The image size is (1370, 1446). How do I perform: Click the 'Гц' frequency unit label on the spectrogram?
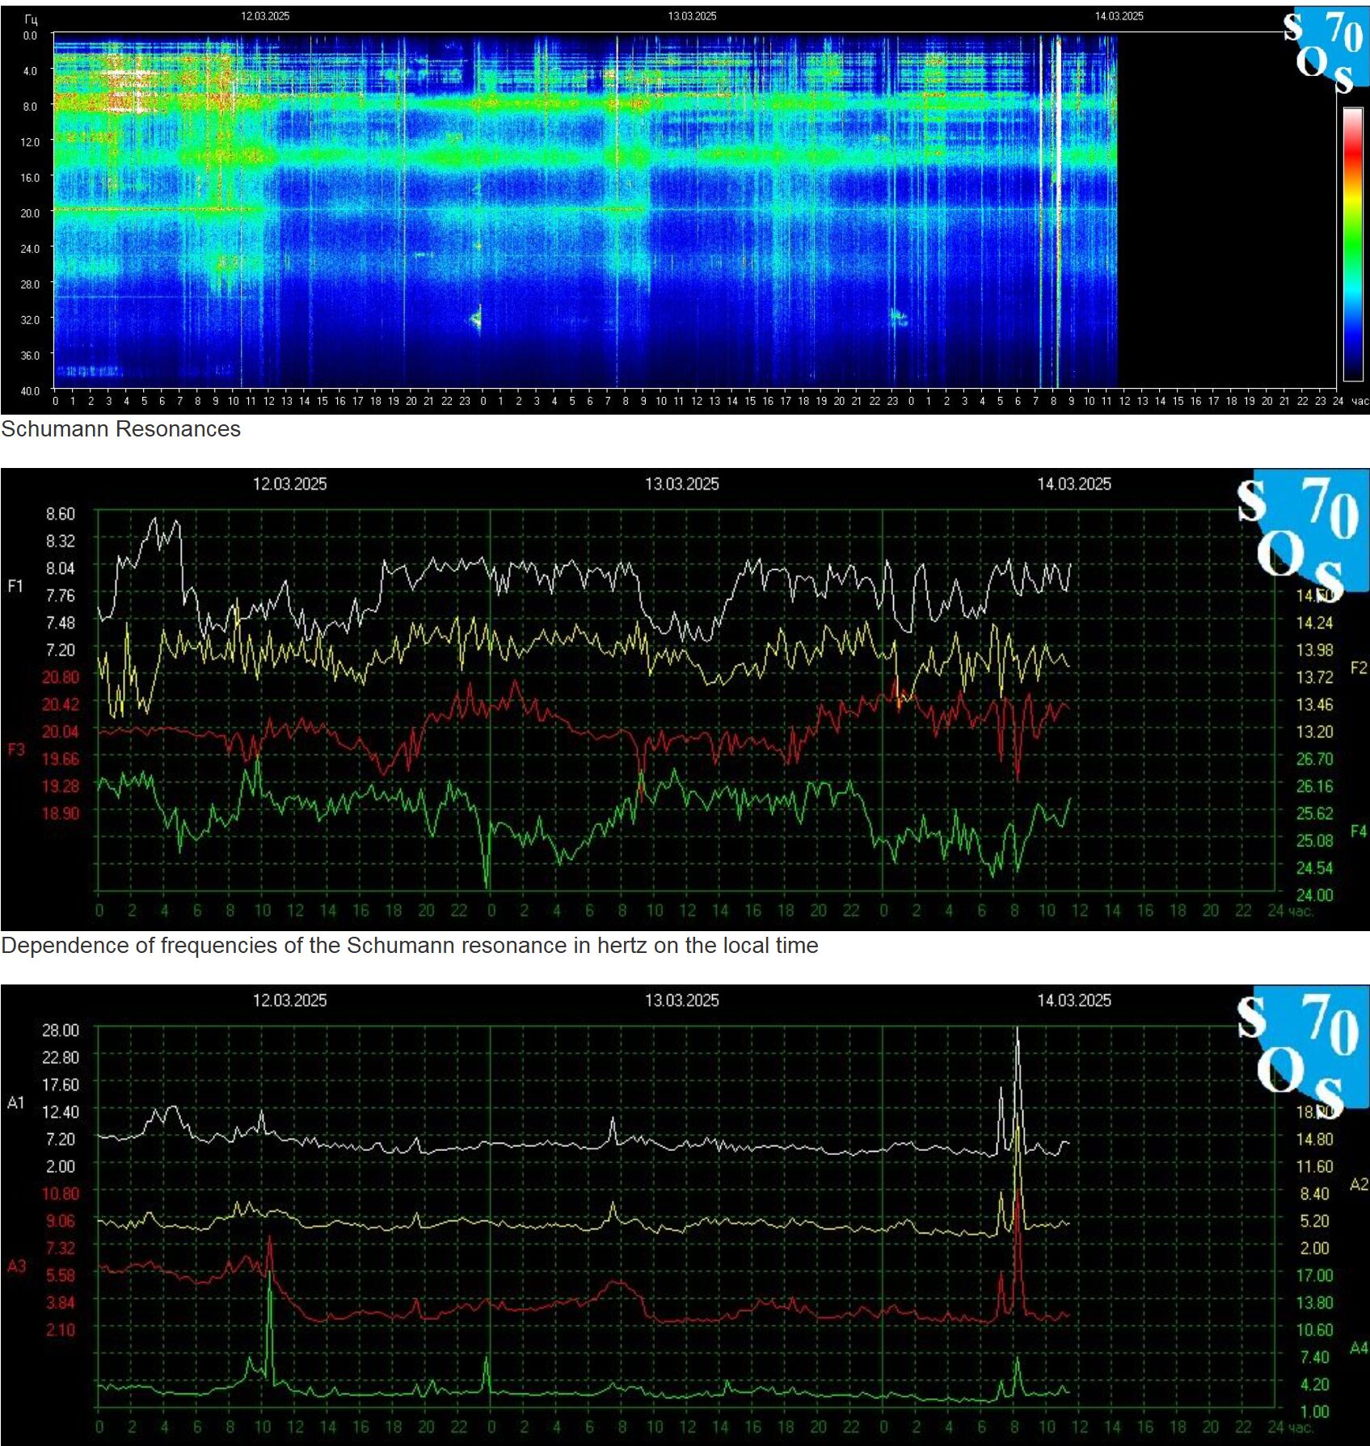(31, 19)
